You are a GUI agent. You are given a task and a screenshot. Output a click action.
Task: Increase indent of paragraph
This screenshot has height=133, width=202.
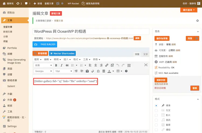point(82,71)
